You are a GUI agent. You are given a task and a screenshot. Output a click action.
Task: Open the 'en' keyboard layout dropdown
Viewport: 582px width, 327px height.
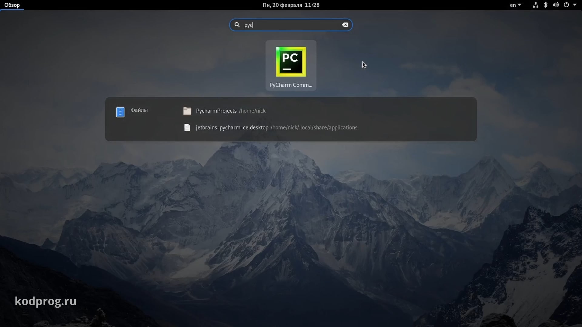pos(515,5)
